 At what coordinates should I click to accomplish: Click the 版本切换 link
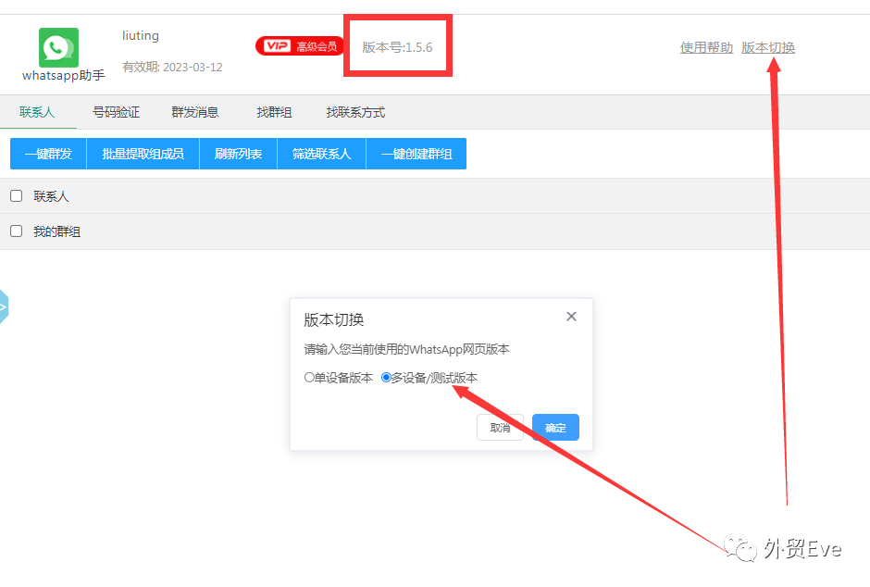pos(768,48)
